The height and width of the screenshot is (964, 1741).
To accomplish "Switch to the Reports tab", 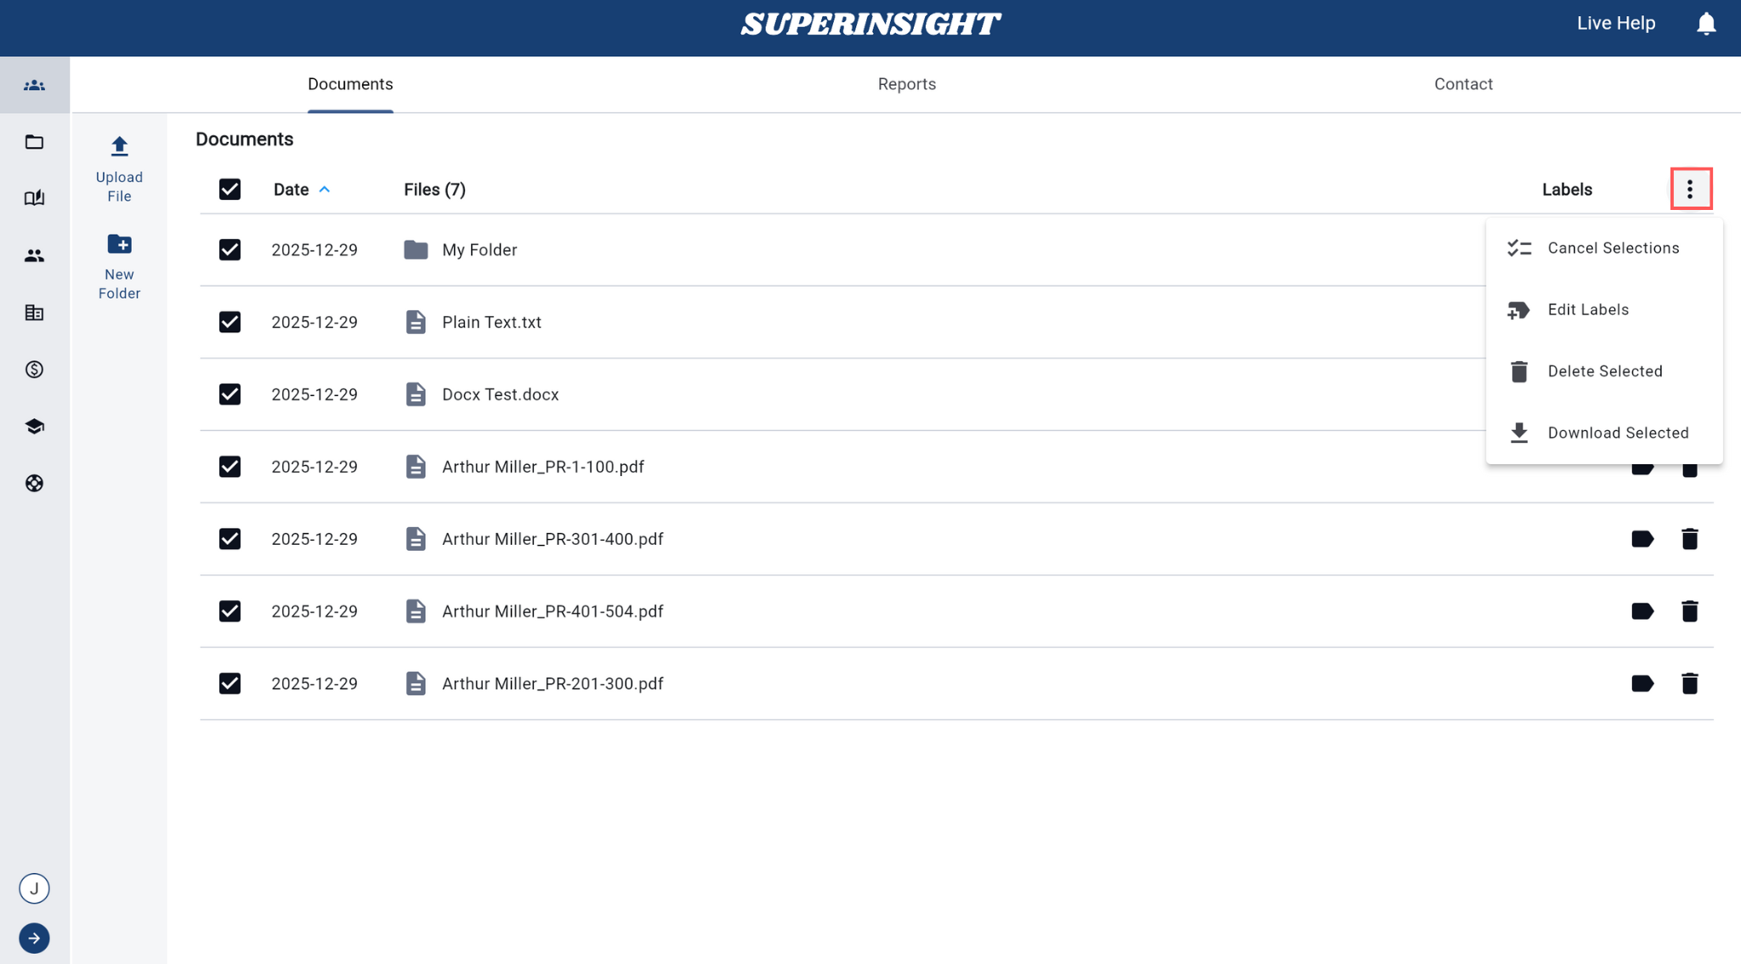I will [906, 83].
